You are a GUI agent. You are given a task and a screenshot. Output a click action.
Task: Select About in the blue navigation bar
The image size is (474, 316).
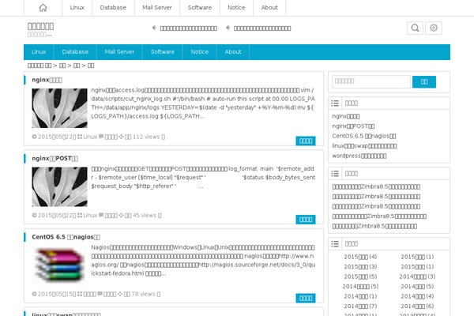233,52
